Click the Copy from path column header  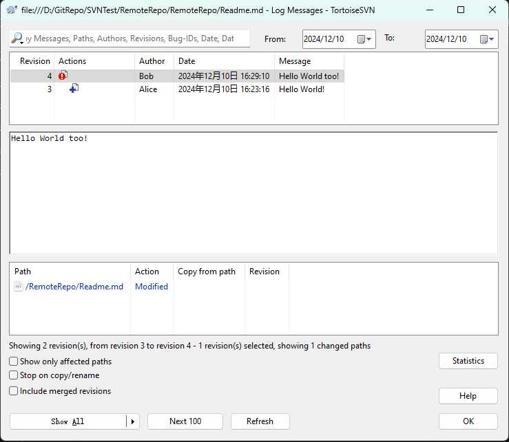[209, 272]
